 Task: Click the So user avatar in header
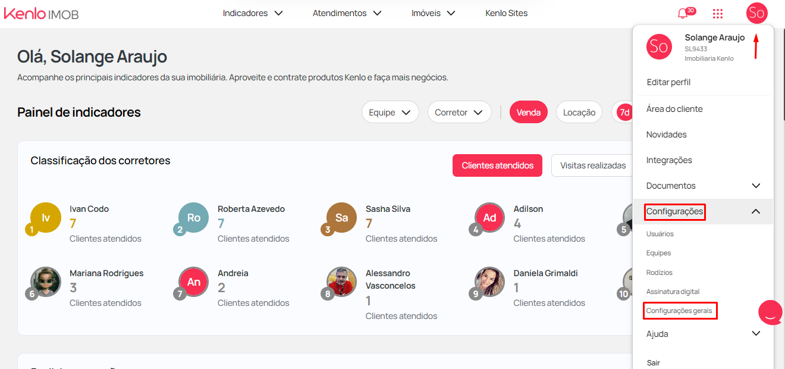[x=756, y=12]
